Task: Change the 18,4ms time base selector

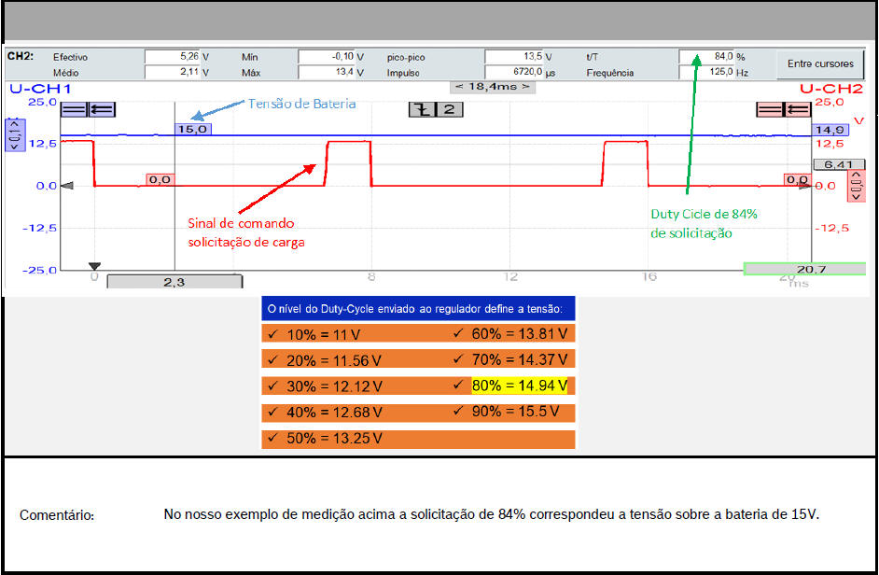Action: 491,86
